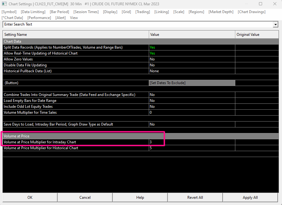The width and height of the screenshot is (282, 205).
Task: Click the Original Value column header
Action: point(257,35)
